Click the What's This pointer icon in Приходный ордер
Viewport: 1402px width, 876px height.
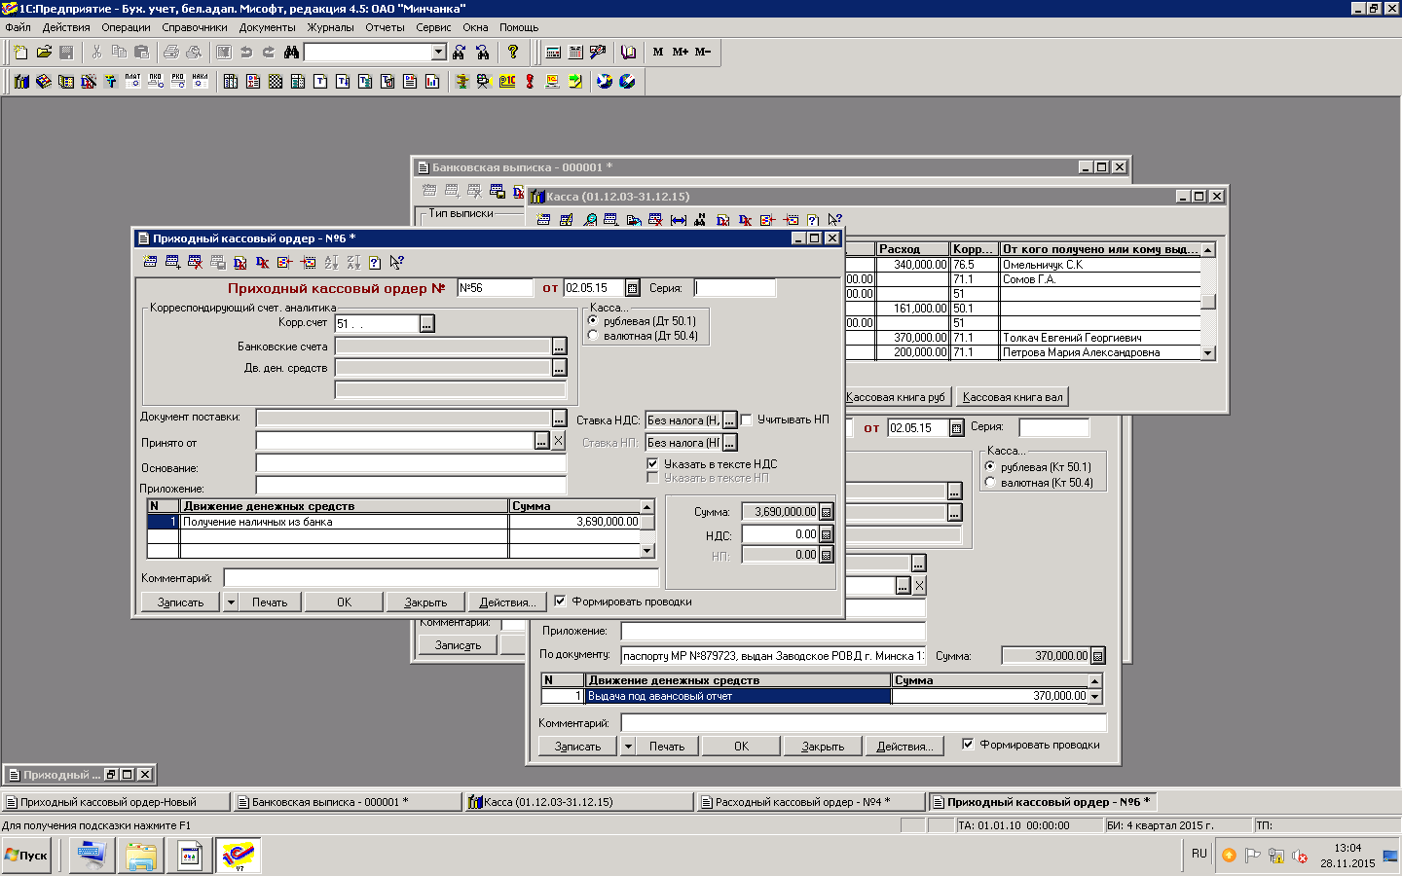pyautogui.click(x=396, y=262)
